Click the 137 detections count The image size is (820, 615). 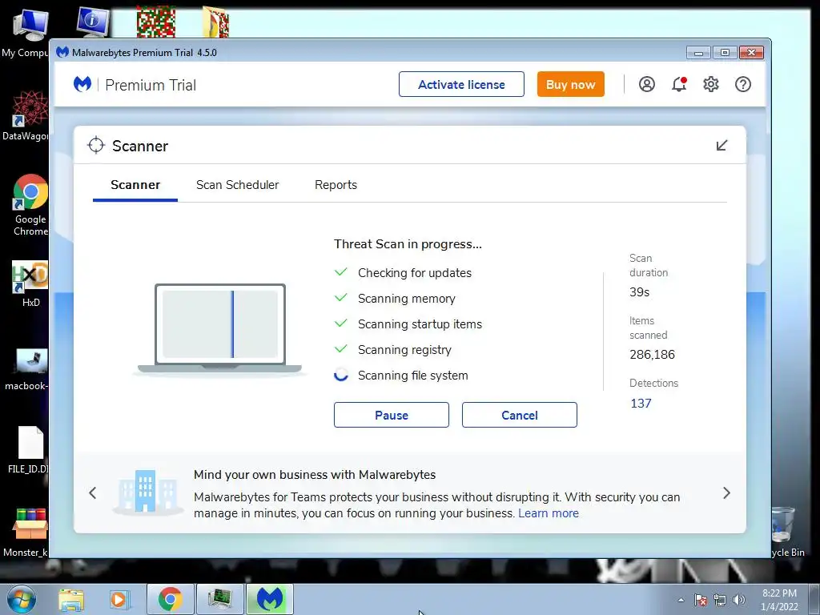tap(641, 404)
